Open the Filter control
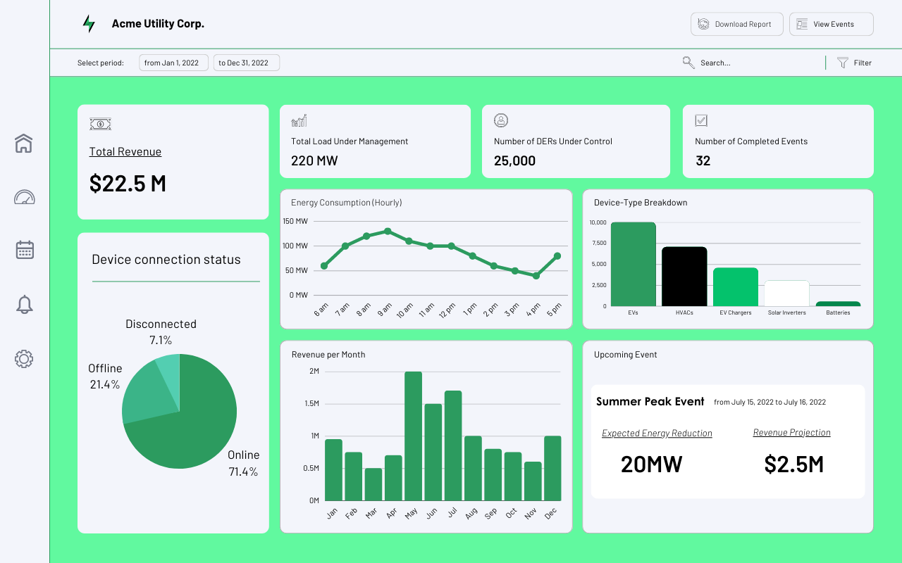 tap(854, 63)
